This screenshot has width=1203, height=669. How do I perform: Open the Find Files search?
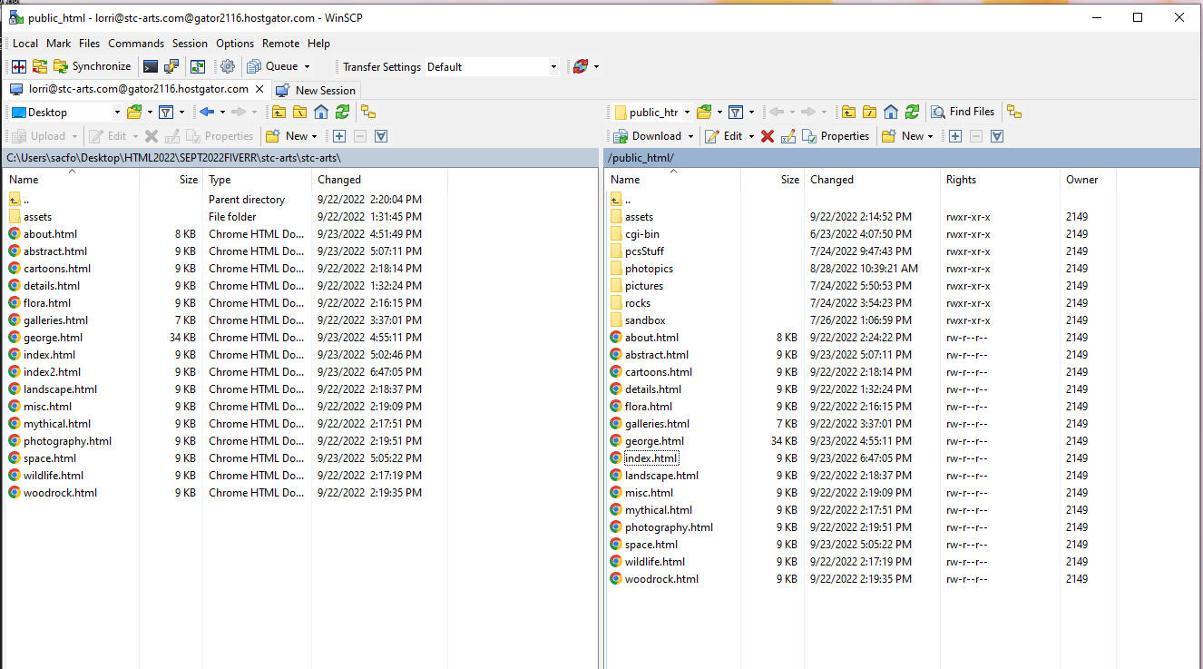click(963, 112)
